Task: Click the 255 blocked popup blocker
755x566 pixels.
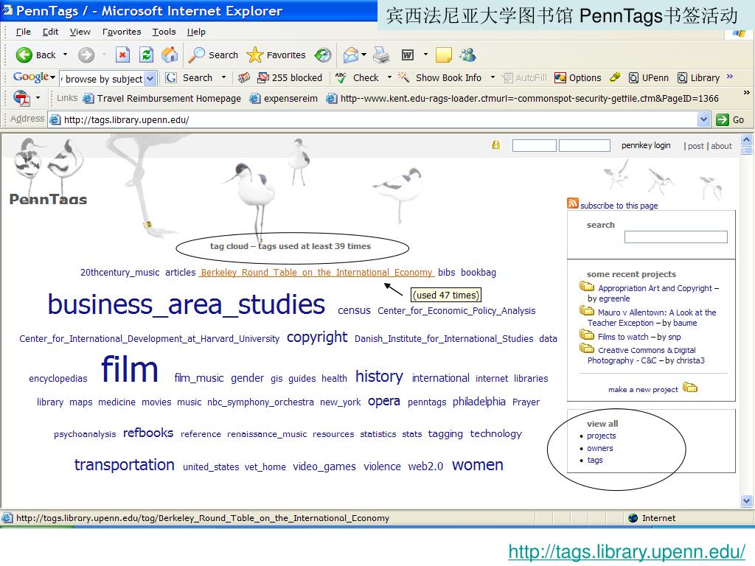Action: point(290,77)
